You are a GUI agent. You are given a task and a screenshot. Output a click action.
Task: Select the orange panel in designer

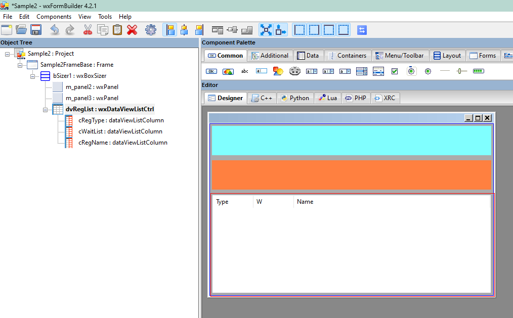[352, 175]
